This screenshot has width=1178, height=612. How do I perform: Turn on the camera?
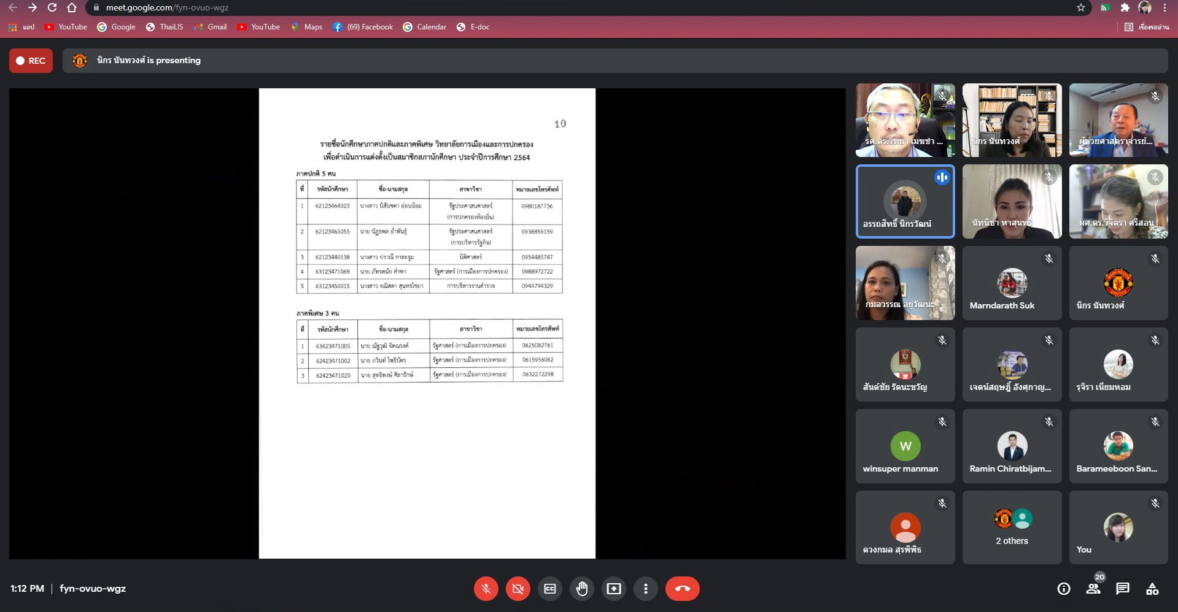(x=517, y=589)
